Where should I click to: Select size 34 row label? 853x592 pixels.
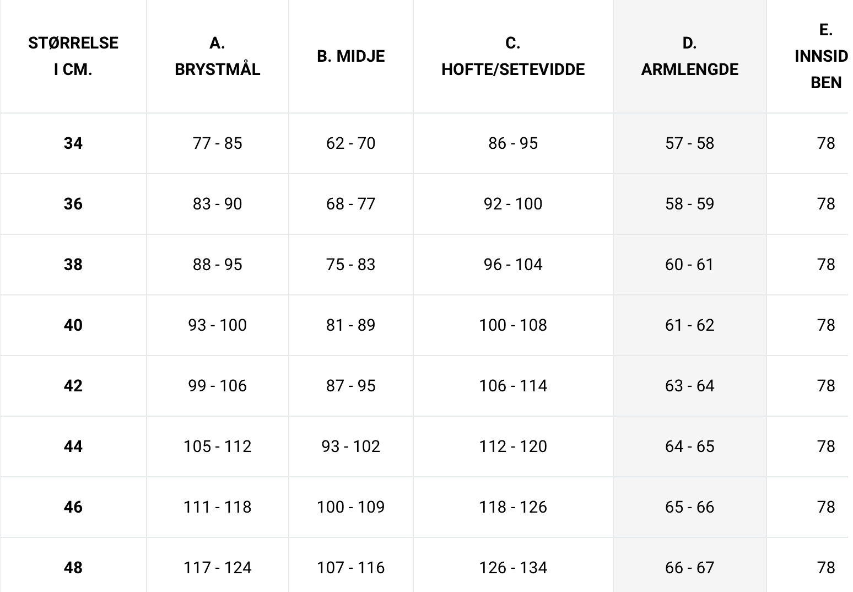73,143
